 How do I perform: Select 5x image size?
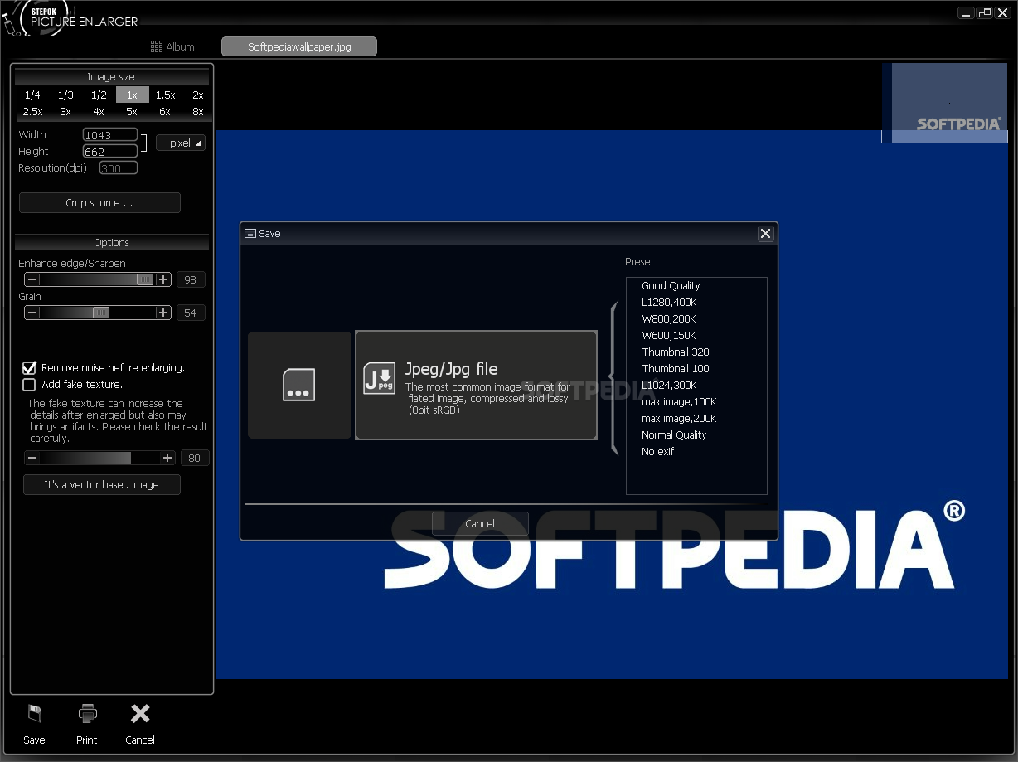coord(132,111)
